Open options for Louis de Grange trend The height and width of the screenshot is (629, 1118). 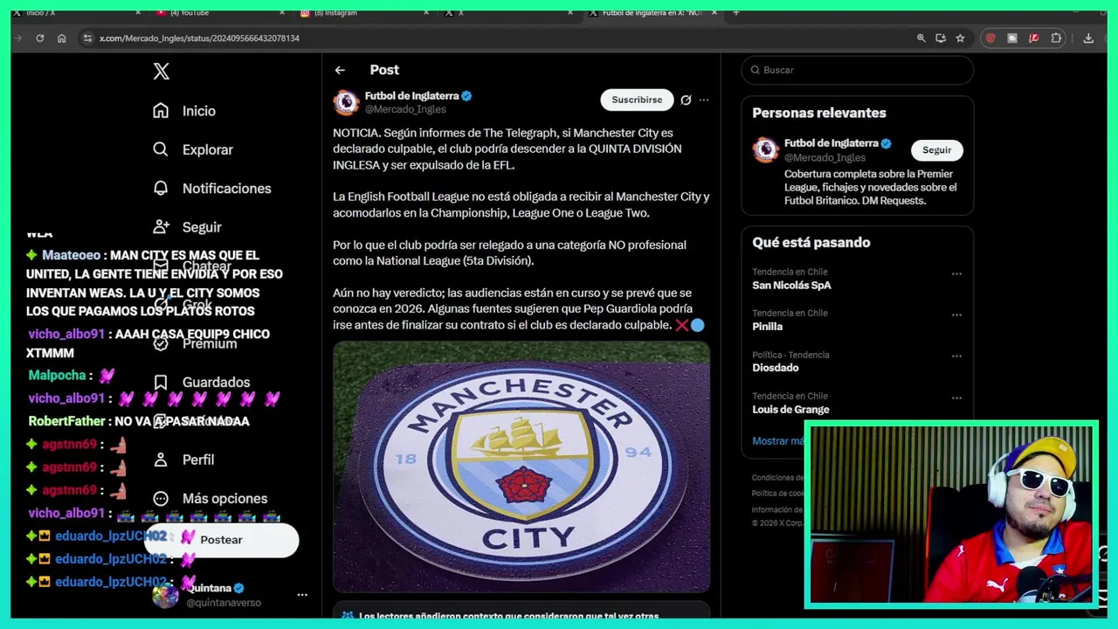point(956,397)
